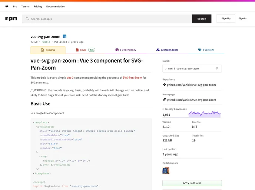Select the Readme tab
Screen dimensions: 255x190
pyautogui.click(x=48, y=50)
